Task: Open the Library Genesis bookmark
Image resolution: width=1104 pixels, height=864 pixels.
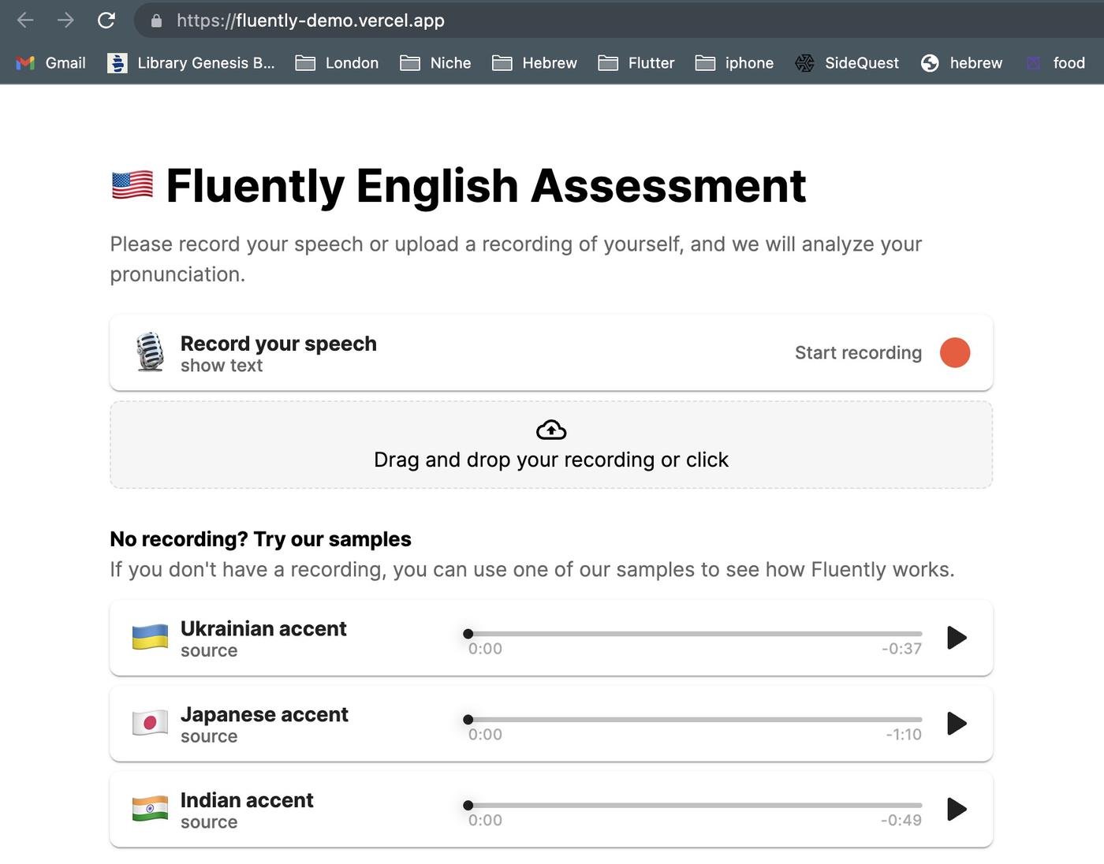Action: point(191,63)
